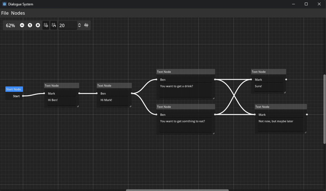Click the zoom in plus icon
326x191 pixels.
pyautogui.click(x=38, y=25)
